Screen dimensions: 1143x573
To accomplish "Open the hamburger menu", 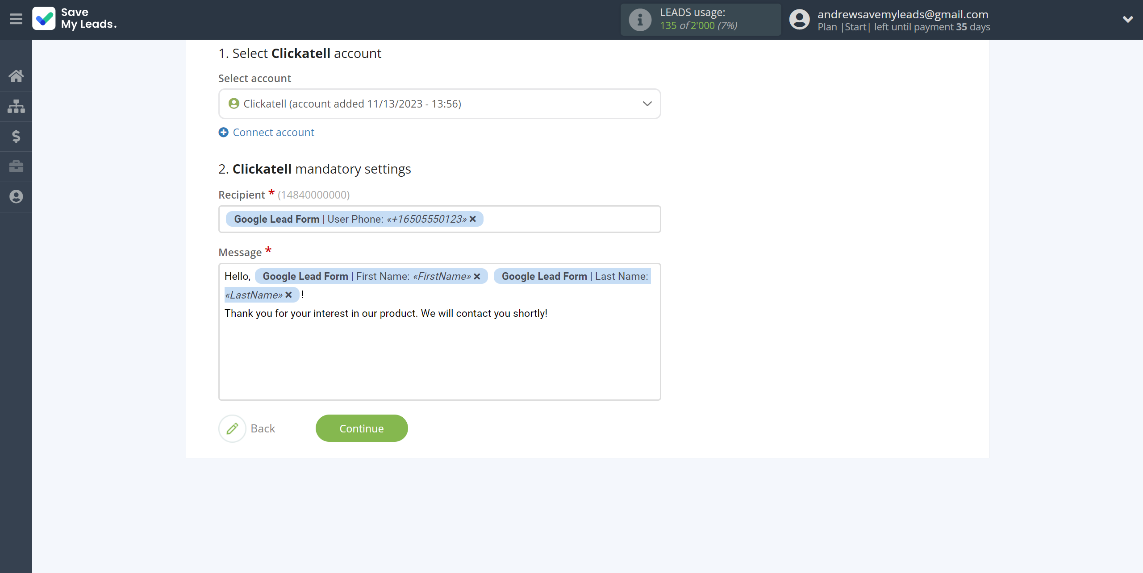I will [16, 19].
